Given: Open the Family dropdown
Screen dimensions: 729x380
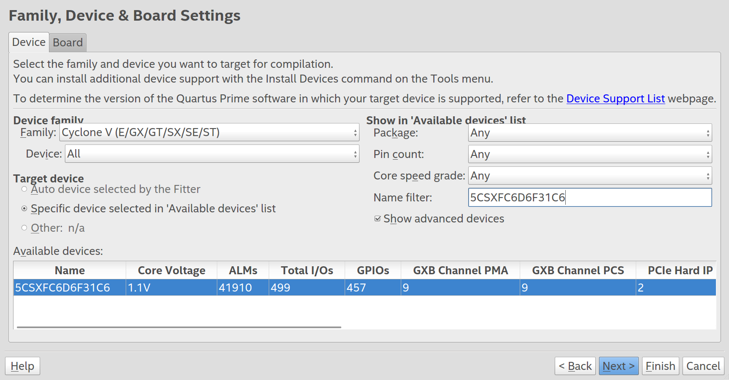Looking at the screenshot, I should pyautogui.click(x=209, y=132).
